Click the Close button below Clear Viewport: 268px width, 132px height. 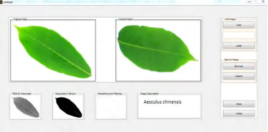[x=239, y=113]
